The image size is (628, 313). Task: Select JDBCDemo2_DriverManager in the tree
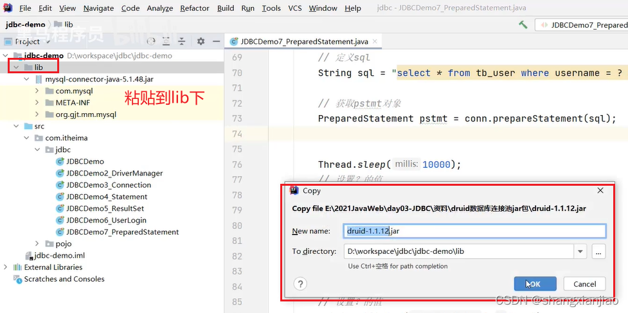click(x=114, y=174)
